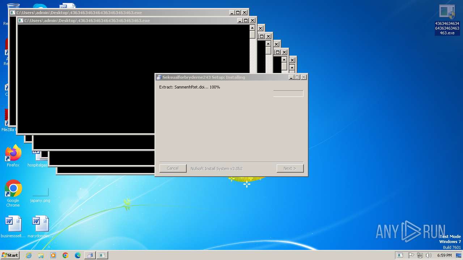Select the japany.png desktop file
Image resolution: width=463 pixels, height=260 pixels.
tap(40, 195)
